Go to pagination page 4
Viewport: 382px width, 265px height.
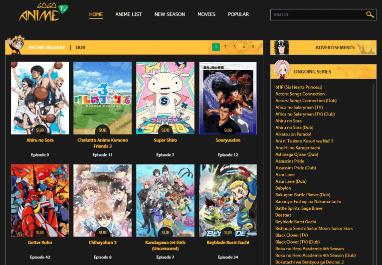244,47
